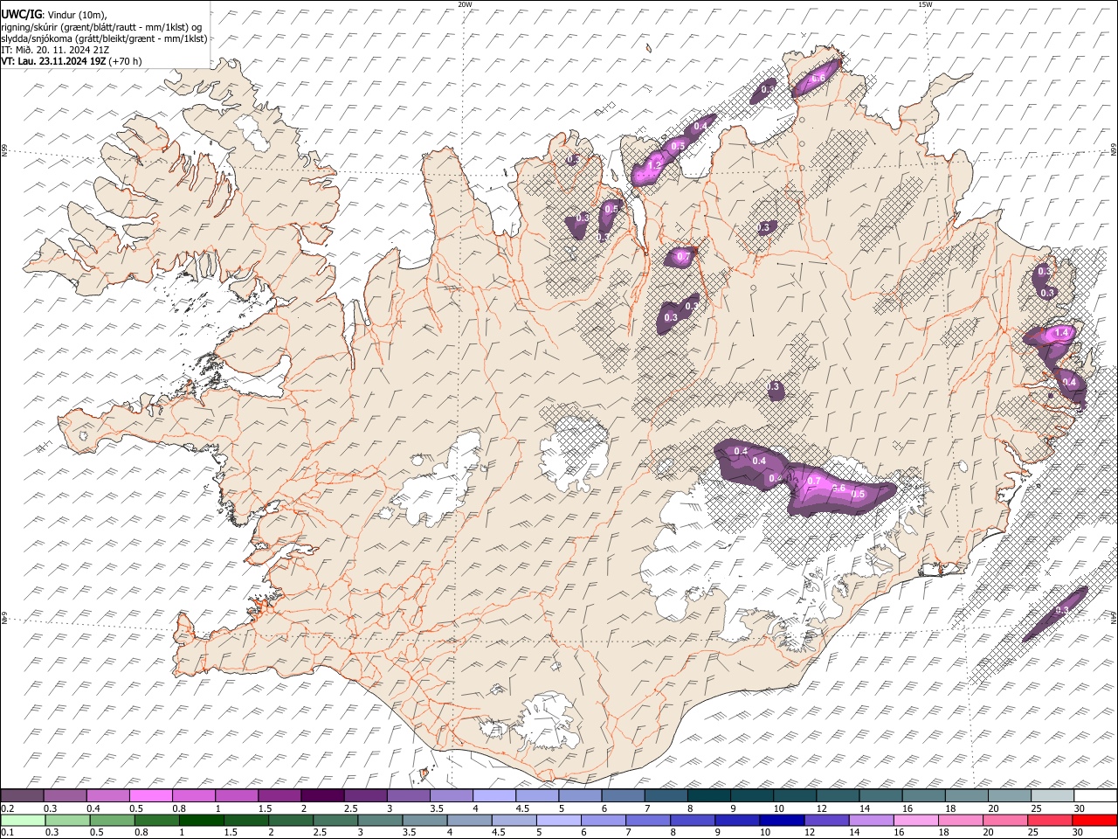Click the bright pink 0.5 snow legend swatch
The height and width of the screenshot is (839, 1118).
click(x=150, y=795)
